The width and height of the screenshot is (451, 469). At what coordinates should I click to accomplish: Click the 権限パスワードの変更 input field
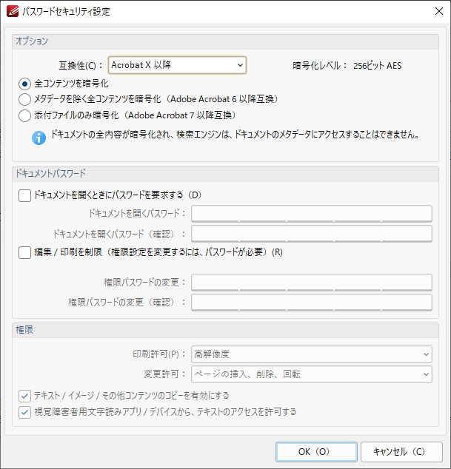[x=312, y=282]
